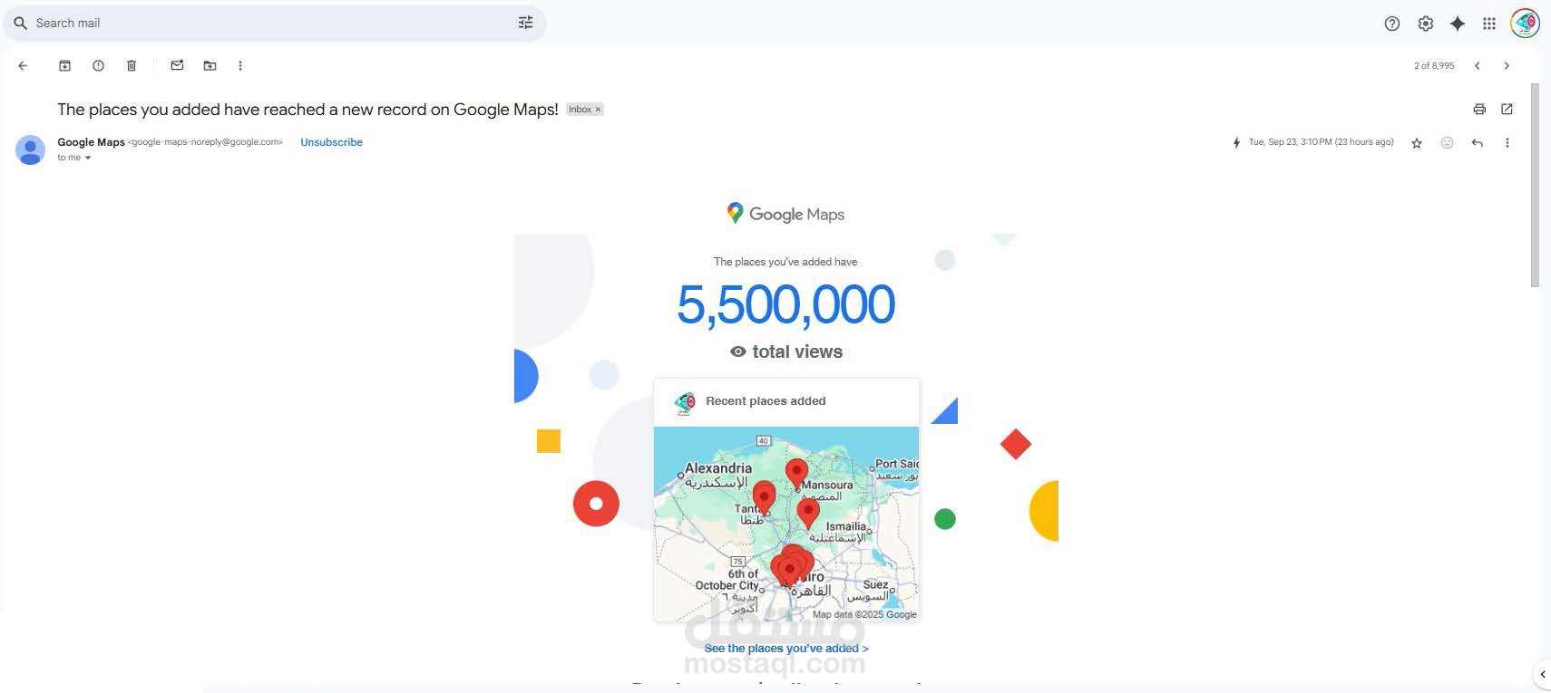Open the Google account avatar

(x=1525, y=24)
